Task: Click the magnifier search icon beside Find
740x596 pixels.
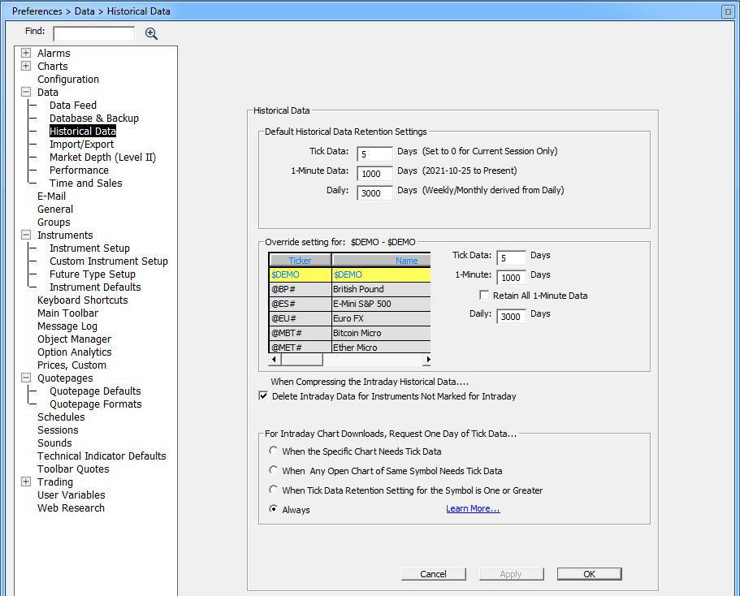Action: tap(151, 33)
